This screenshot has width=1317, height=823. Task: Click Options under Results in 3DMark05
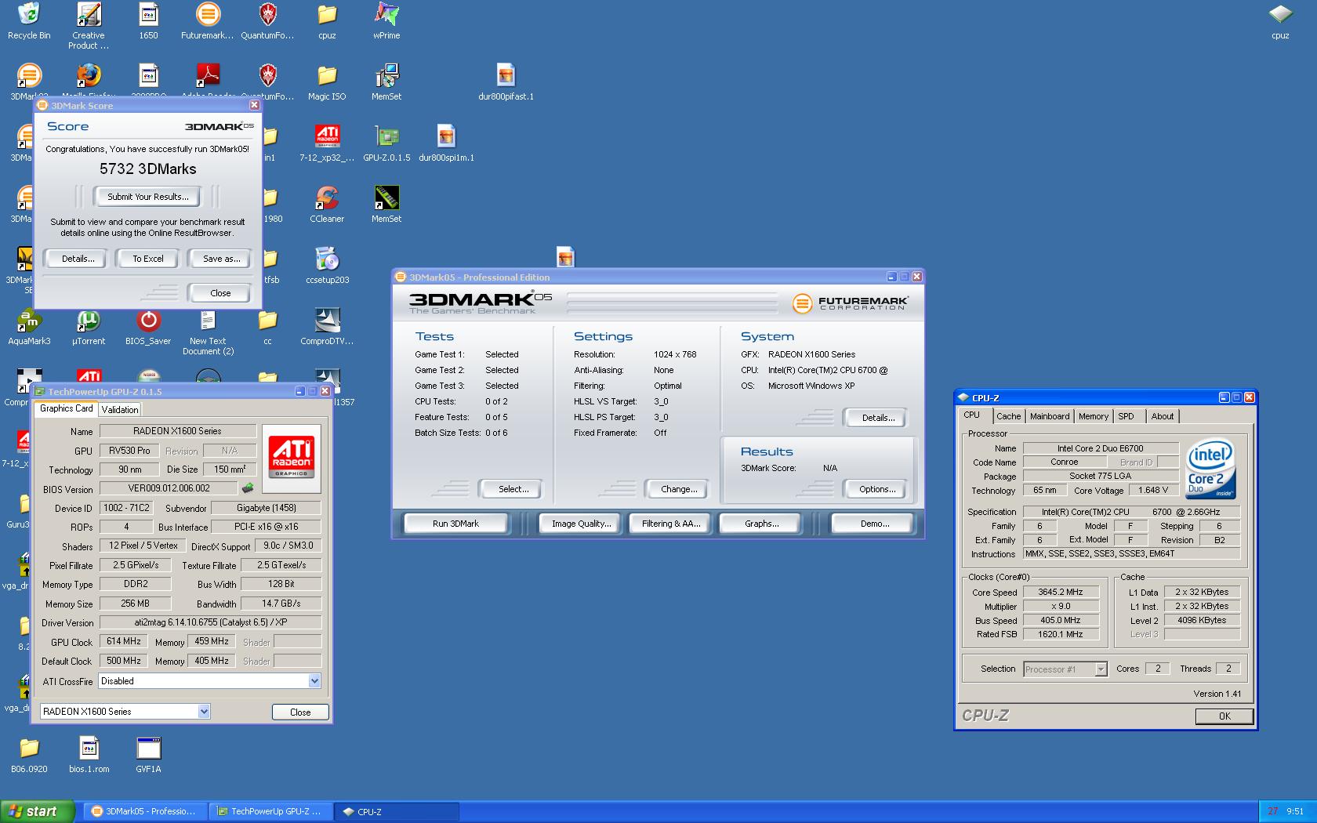point(876,489)
